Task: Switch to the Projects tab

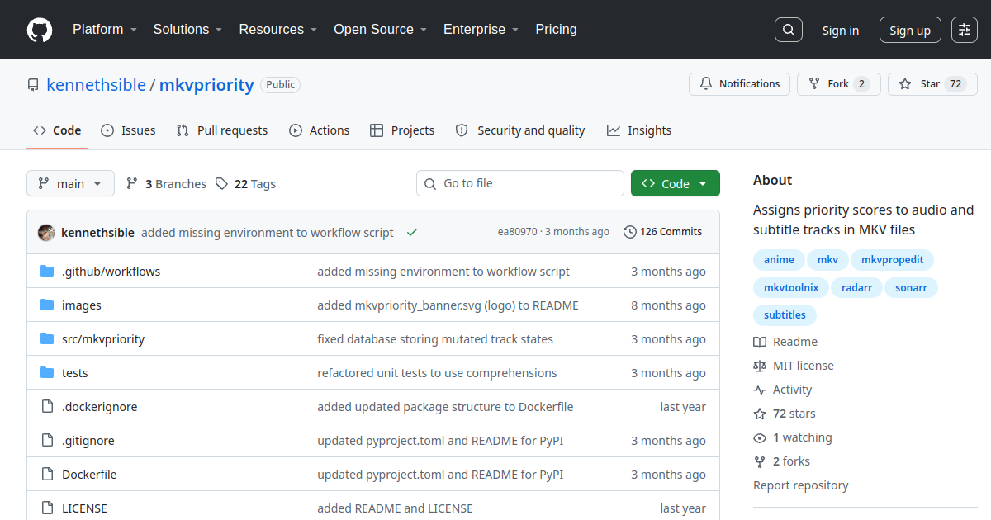Action: coord(402,130)
